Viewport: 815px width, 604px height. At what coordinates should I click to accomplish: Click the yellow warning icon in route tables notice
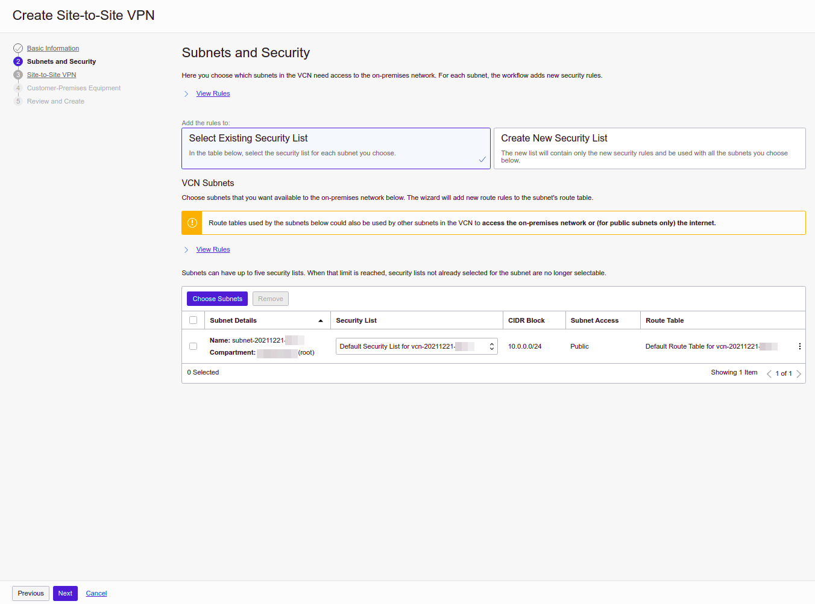point(192,223)
